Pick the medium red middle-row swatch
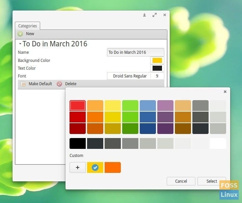 78,117
